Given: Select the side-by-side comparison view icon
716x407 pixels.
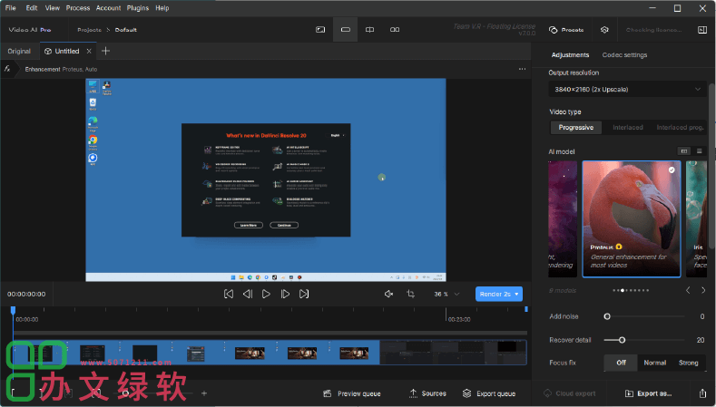Looking at the screenshot, I should tap(395, 30).
